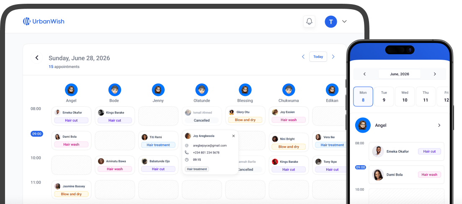
Task: Go to next month on phone
Action: coord(435,74)
